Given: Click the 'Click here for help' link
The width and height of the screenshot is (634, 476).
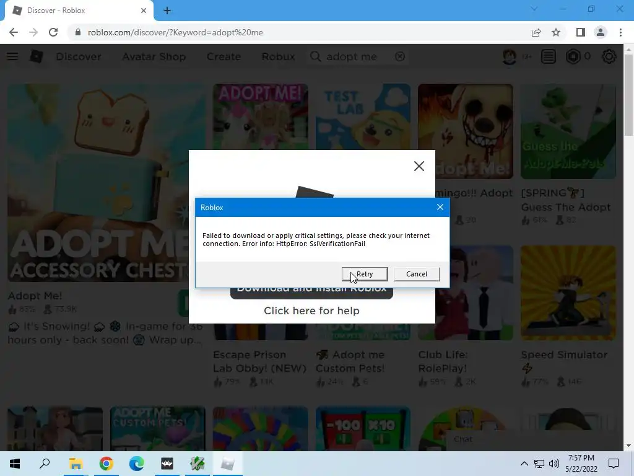Looking at the screenshot, I should [311, 311].
